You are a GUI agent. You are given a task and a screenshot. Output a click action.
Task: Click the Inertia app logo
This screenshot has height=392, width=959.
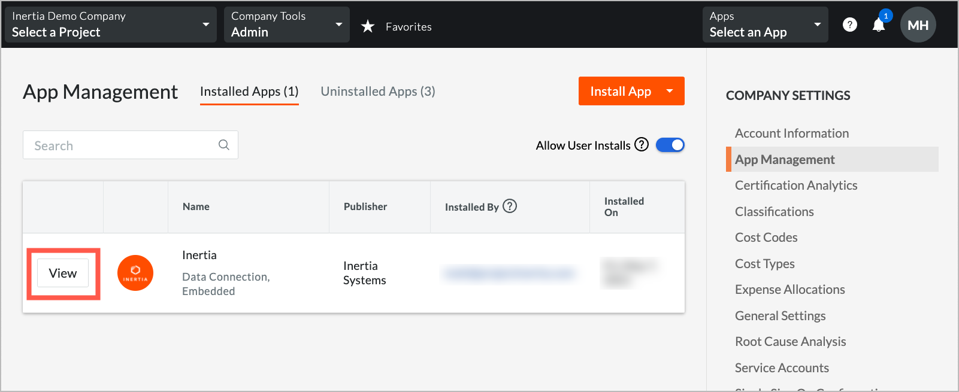point(135,273)
